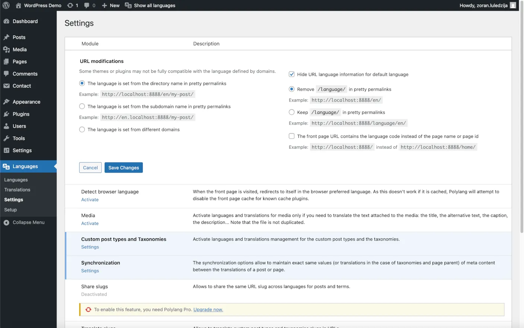
Task: Open comments bubble icon in admin bar
Action: click(87, 5)
